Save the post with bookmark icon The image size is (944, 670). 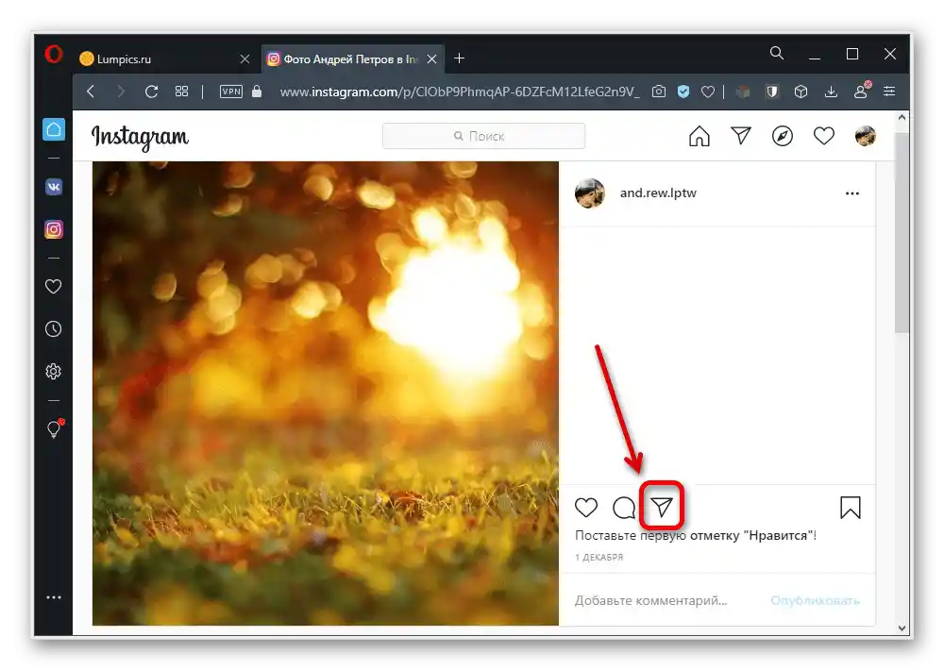click(851, 508)
